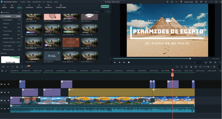
Task: Click the Stop button
Action: (x=129, y=62)
